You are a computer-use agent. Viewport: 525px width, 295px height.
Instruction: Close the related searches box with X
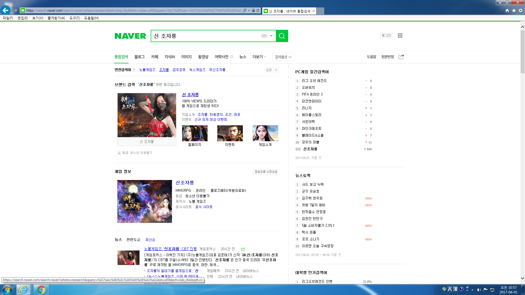[276, 70]
